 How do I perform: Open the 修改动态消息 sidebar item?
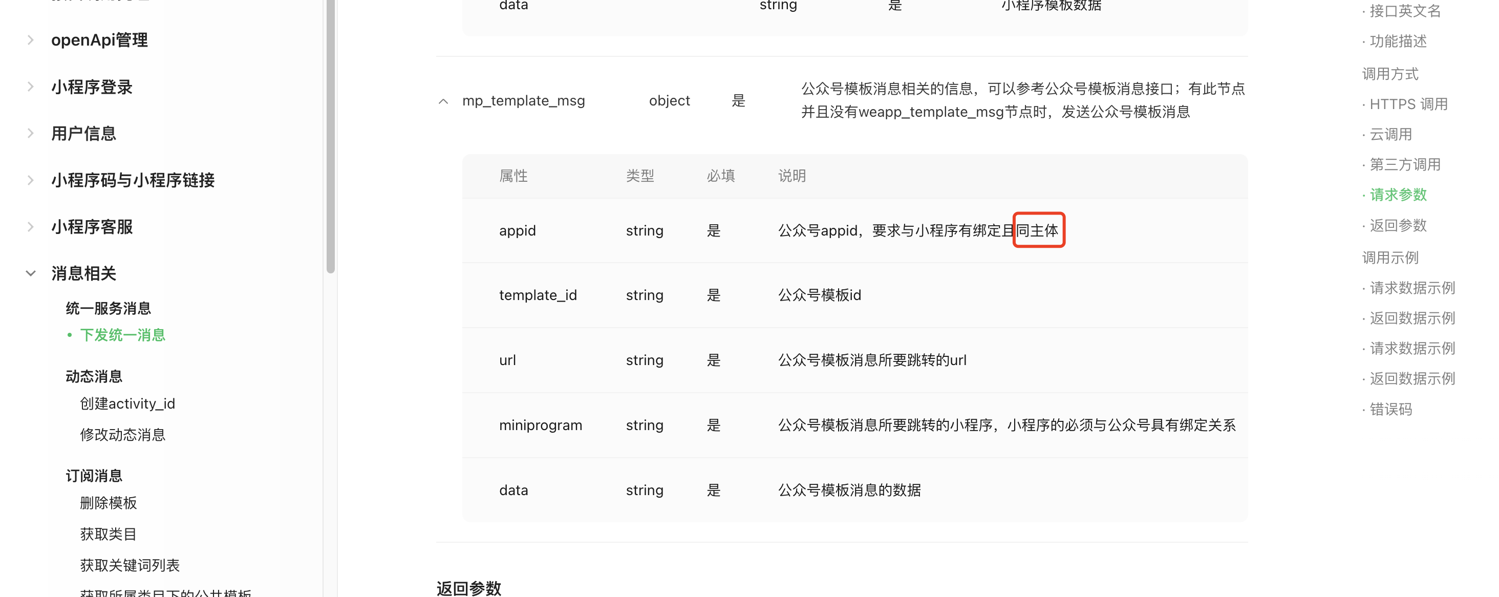click(x=122, y=435)
